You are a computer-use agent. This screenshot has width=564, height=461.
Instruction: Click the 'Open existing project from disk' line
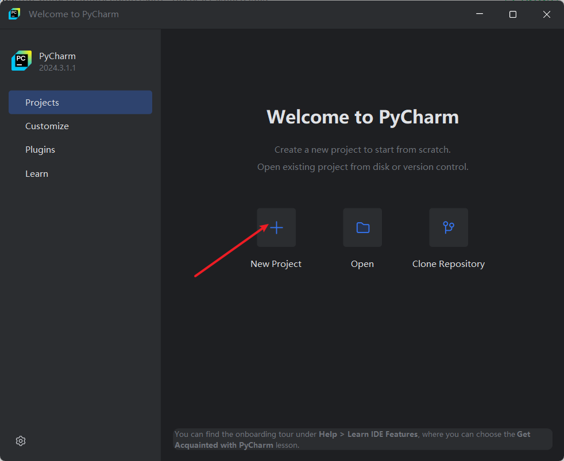(x=362, y=167)
